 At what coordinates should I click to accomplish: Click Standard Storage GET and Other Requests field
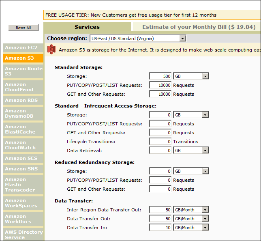tap(160, 94)
